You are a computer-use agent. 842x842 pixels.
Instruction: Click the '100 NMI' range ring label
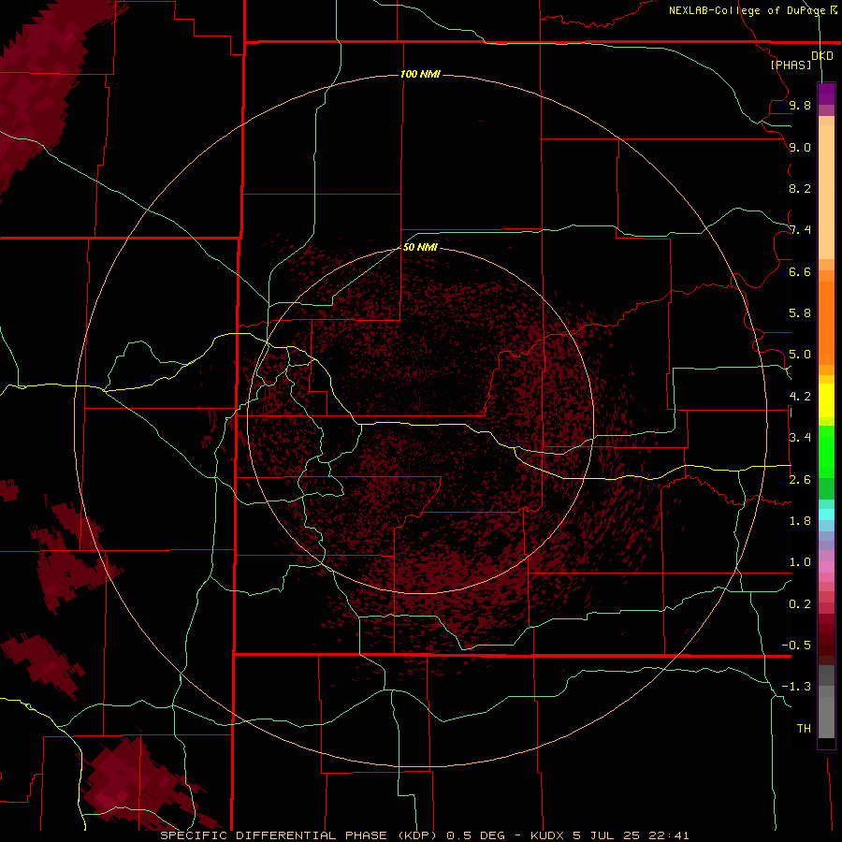(420, 74)
